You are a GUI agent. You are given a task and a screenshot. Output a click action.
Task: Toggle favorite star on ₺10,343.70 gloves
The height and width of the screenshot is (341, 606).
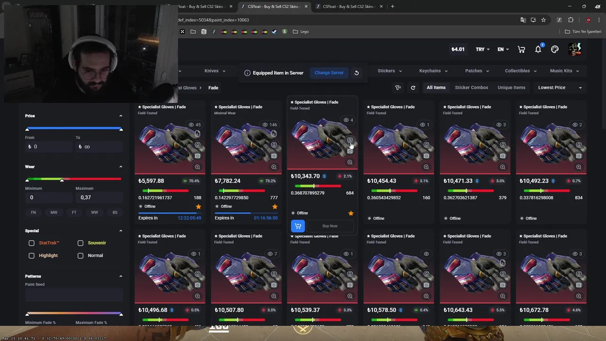tap(351, 213)
